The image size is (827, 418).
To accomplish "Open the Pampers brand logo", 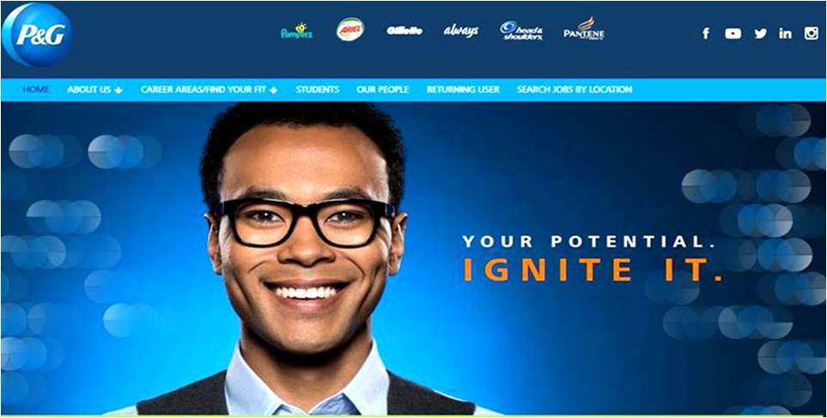I will (297, 31).
